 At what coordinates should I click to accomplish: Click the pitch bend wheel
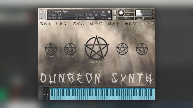44,94
